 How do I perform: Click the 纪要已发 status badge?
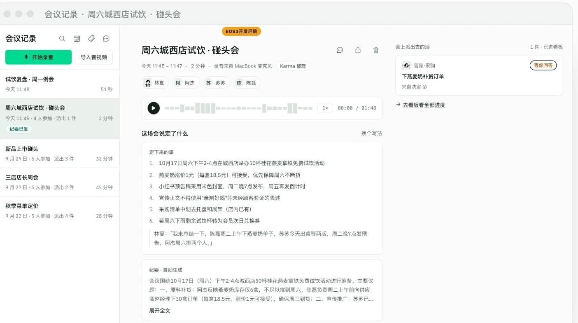[19, 129]
